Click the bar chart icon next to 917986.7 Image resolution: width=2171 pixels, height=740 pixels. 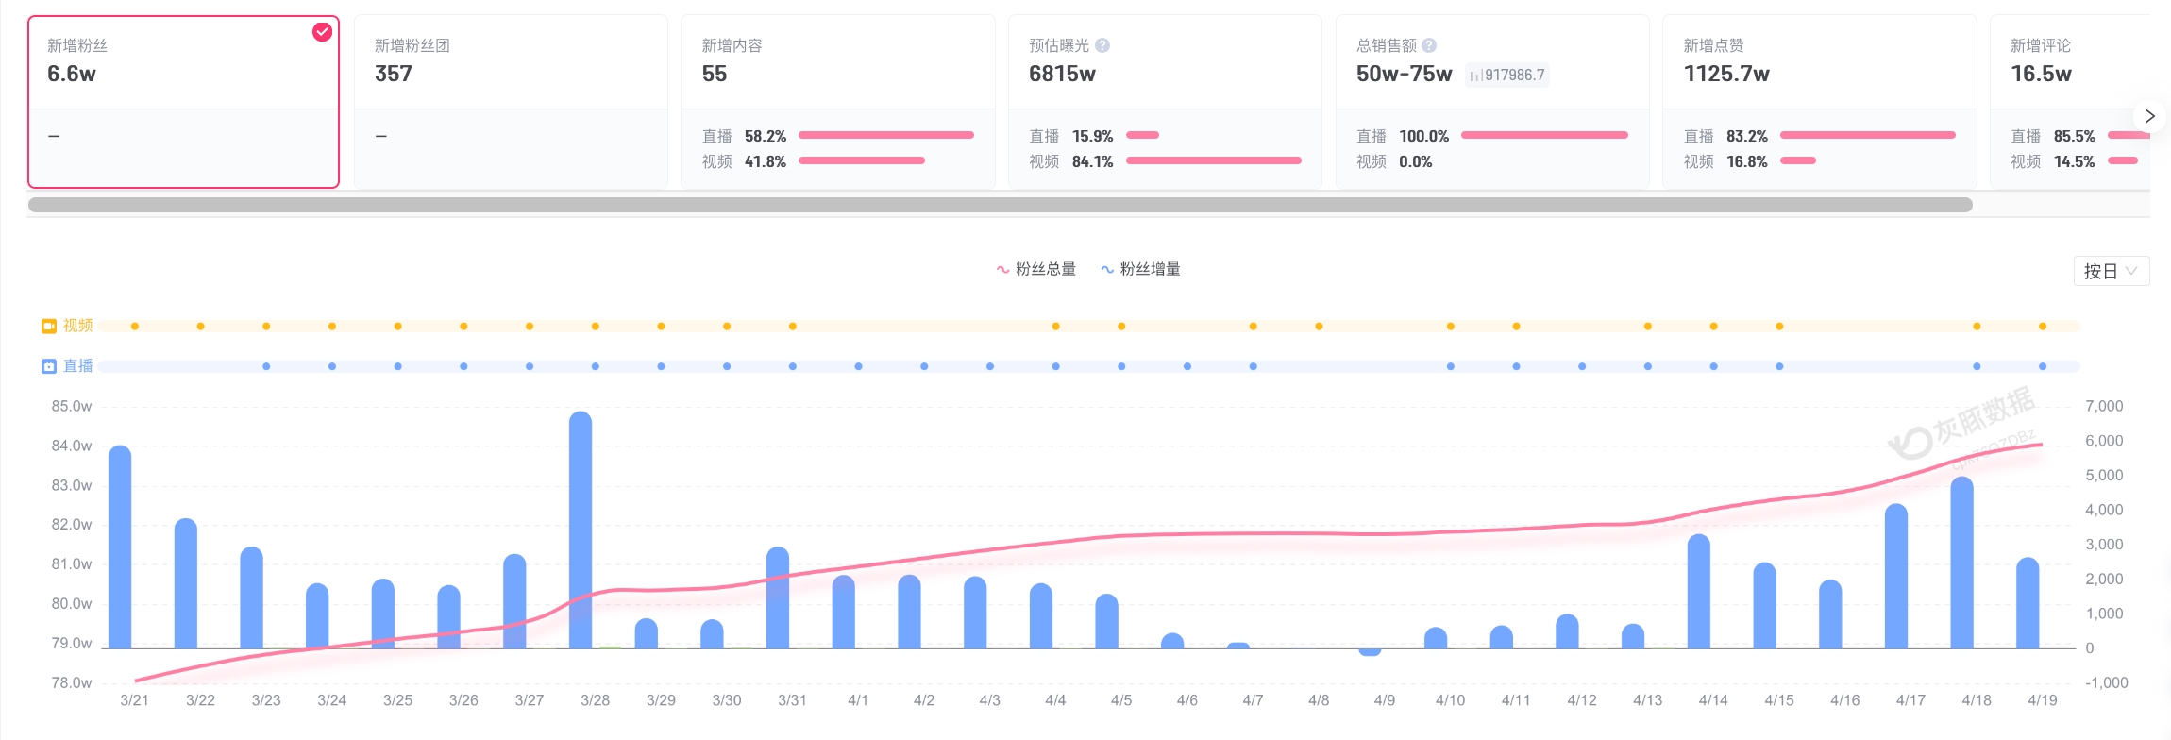pyautogui.click(x=1475, y=76)
